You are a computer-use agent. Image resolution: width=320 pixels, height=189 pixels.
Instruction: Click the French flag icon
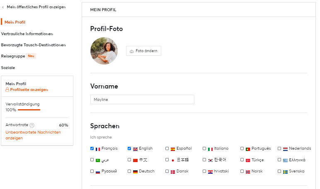[x=98, y=149]
